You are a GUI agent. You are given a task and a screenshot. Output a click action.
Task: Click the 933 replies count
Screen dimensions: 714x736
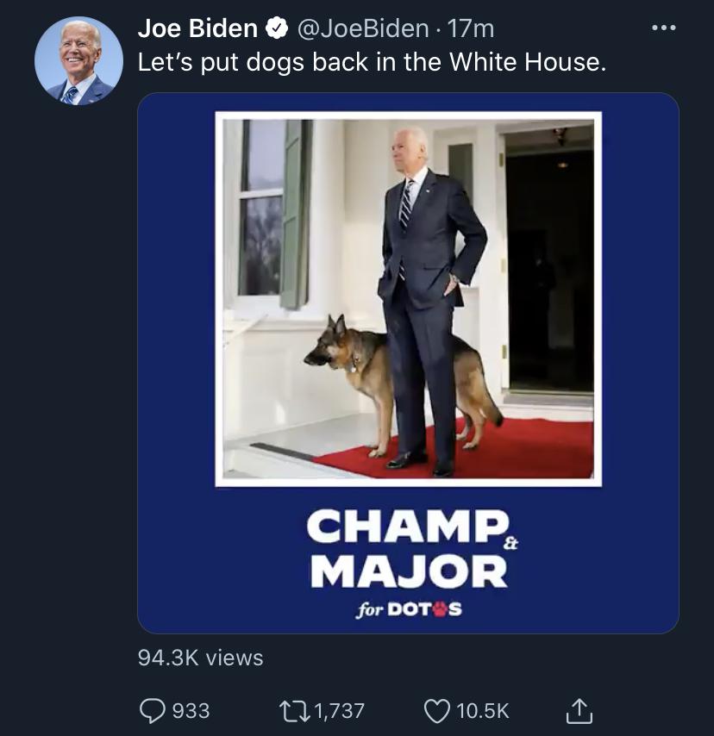tap(191, 710)
